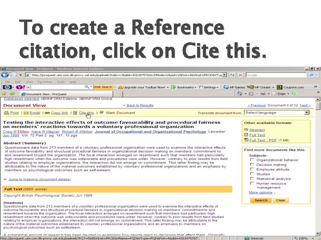The width and height of the screenshot is (321, 240).
Task: Go to the Next document
Action: 305,105
